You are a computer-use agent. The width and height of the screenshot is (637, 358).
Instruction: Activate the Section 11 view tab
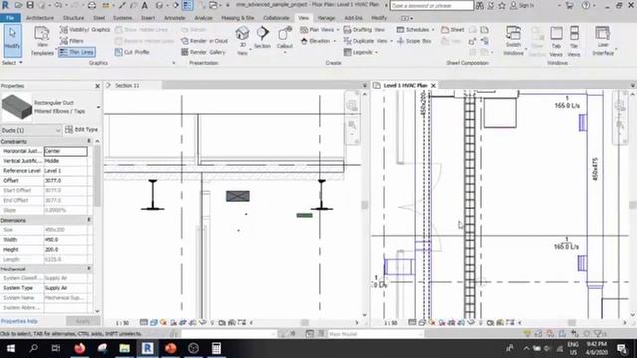click(x=127, y=85)
